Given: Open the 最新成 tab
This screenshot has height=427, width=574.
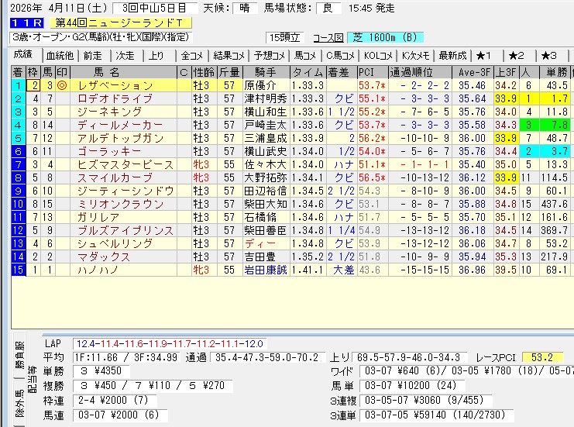Looking at the screenshot, I should 452,55.
